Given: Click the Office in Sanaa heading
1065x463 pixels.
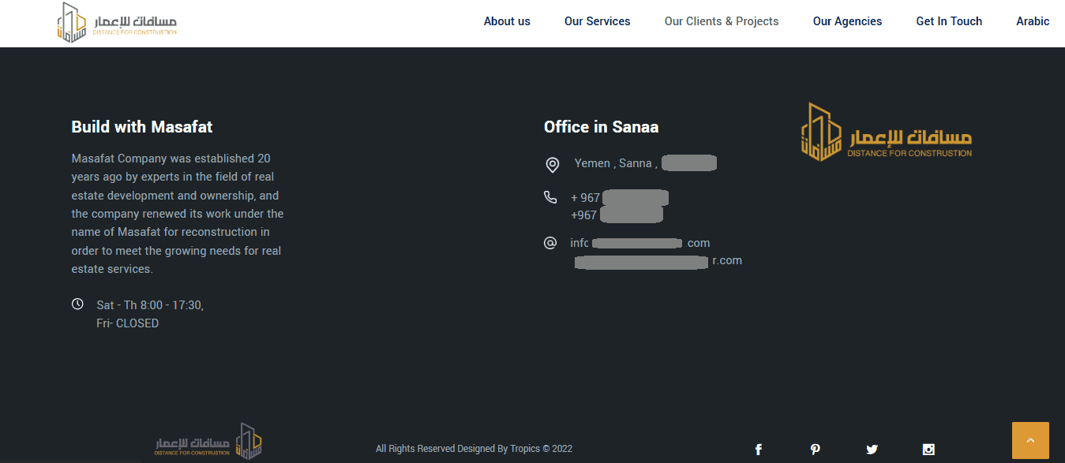Looking at the screenshot, I should (x=601, y=127).
